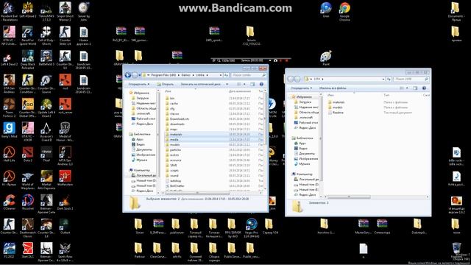This screenshot has height=265, width=471.
Task: Expand address bar history in cstrike window
Action: coord(221,75)
